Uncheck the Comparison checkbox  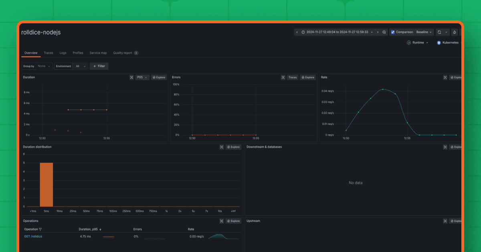pyautogui.click(x=392, y=32)
